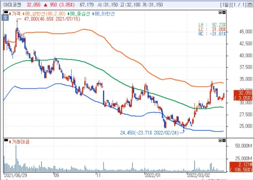Select the 가격 legend item
Screen dimensions: 254x180
pos(15,14)
